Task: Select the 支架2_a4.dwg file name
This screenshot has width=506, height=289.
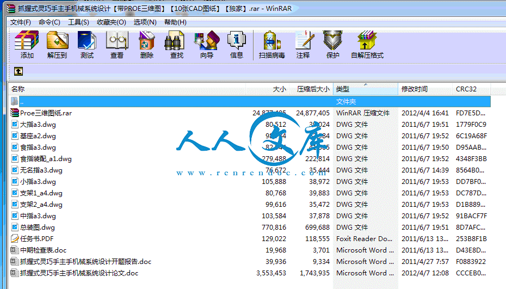Action: 41,205
